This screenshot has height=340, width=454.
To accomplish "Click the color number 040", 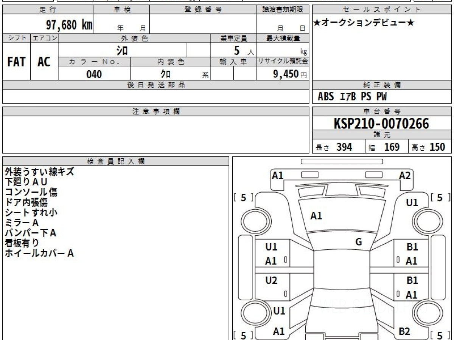I will [x=94, y=74].
